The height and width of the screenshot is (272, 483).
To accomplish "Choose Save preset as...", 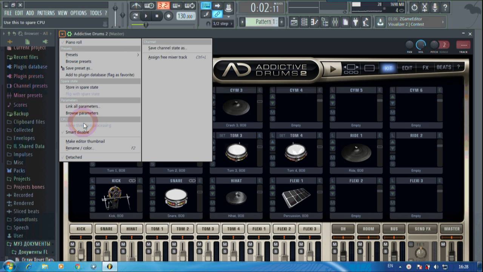I will [100, 68].
